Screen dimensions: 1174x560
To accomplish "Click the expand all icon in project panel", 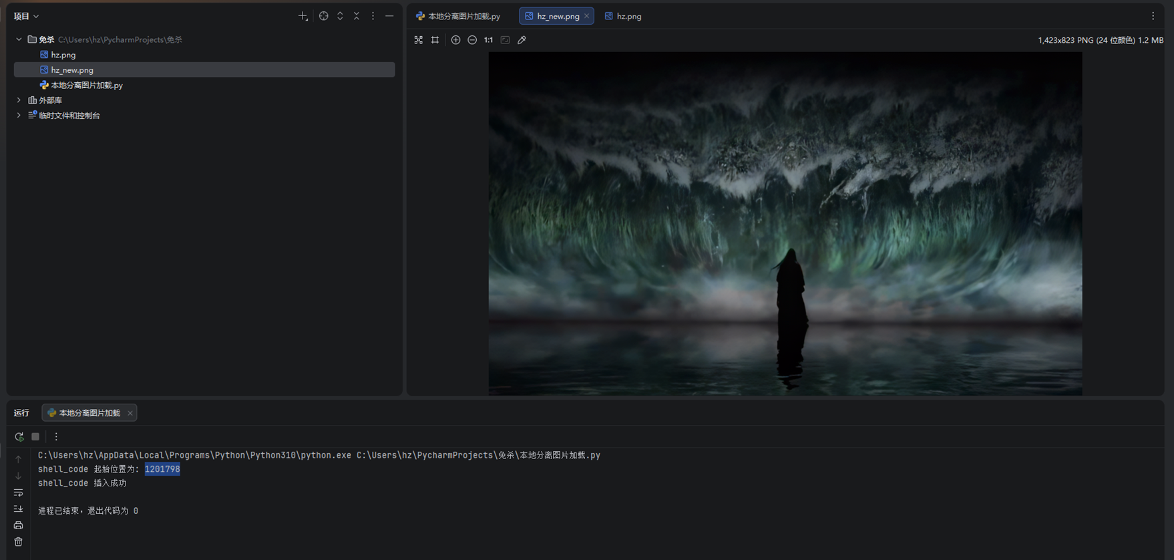I will 340,16.
